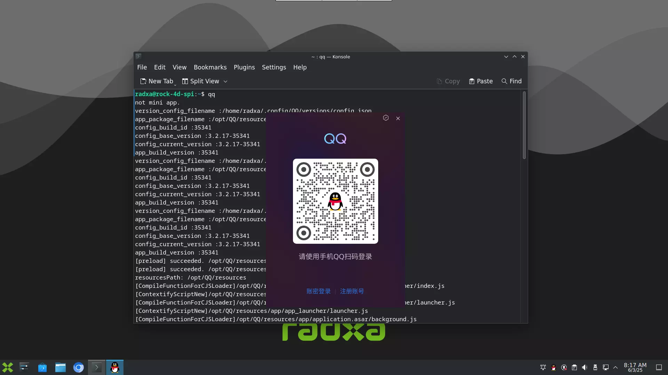Click the 账密登录 password login link
Image resolution: width=668 pixels, height=375 pixels.
click(319, 291)
